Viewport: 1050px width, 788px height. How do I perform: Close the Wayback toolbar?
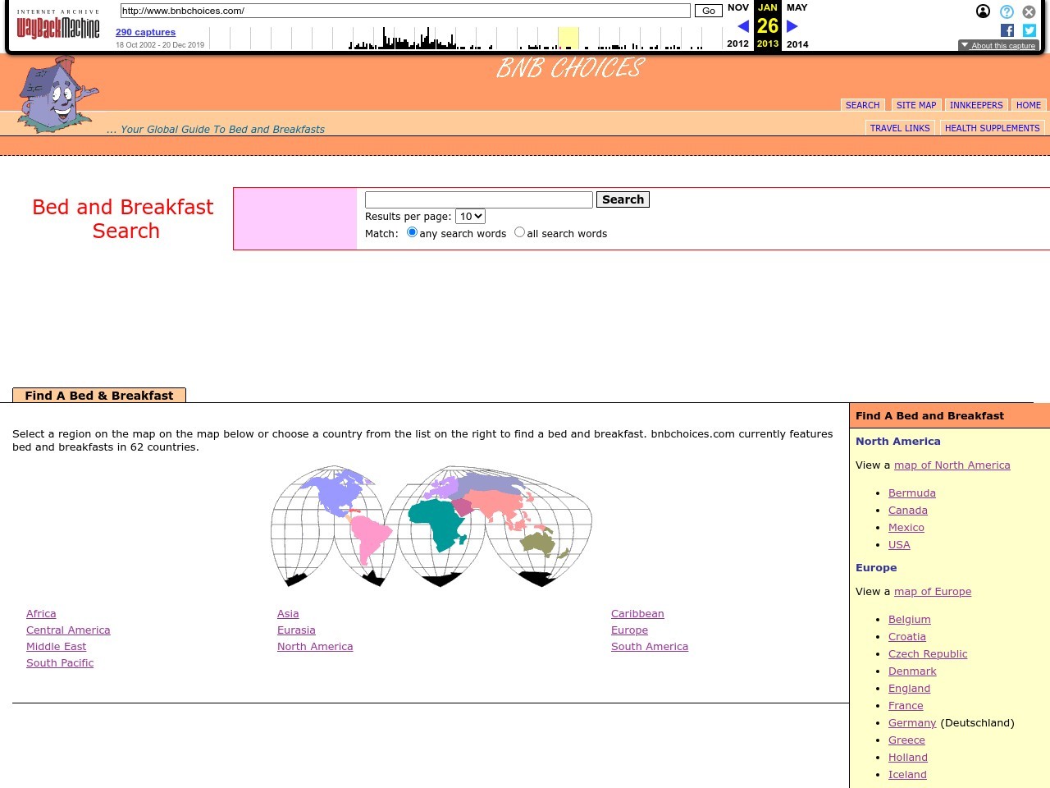(1029, 11)
